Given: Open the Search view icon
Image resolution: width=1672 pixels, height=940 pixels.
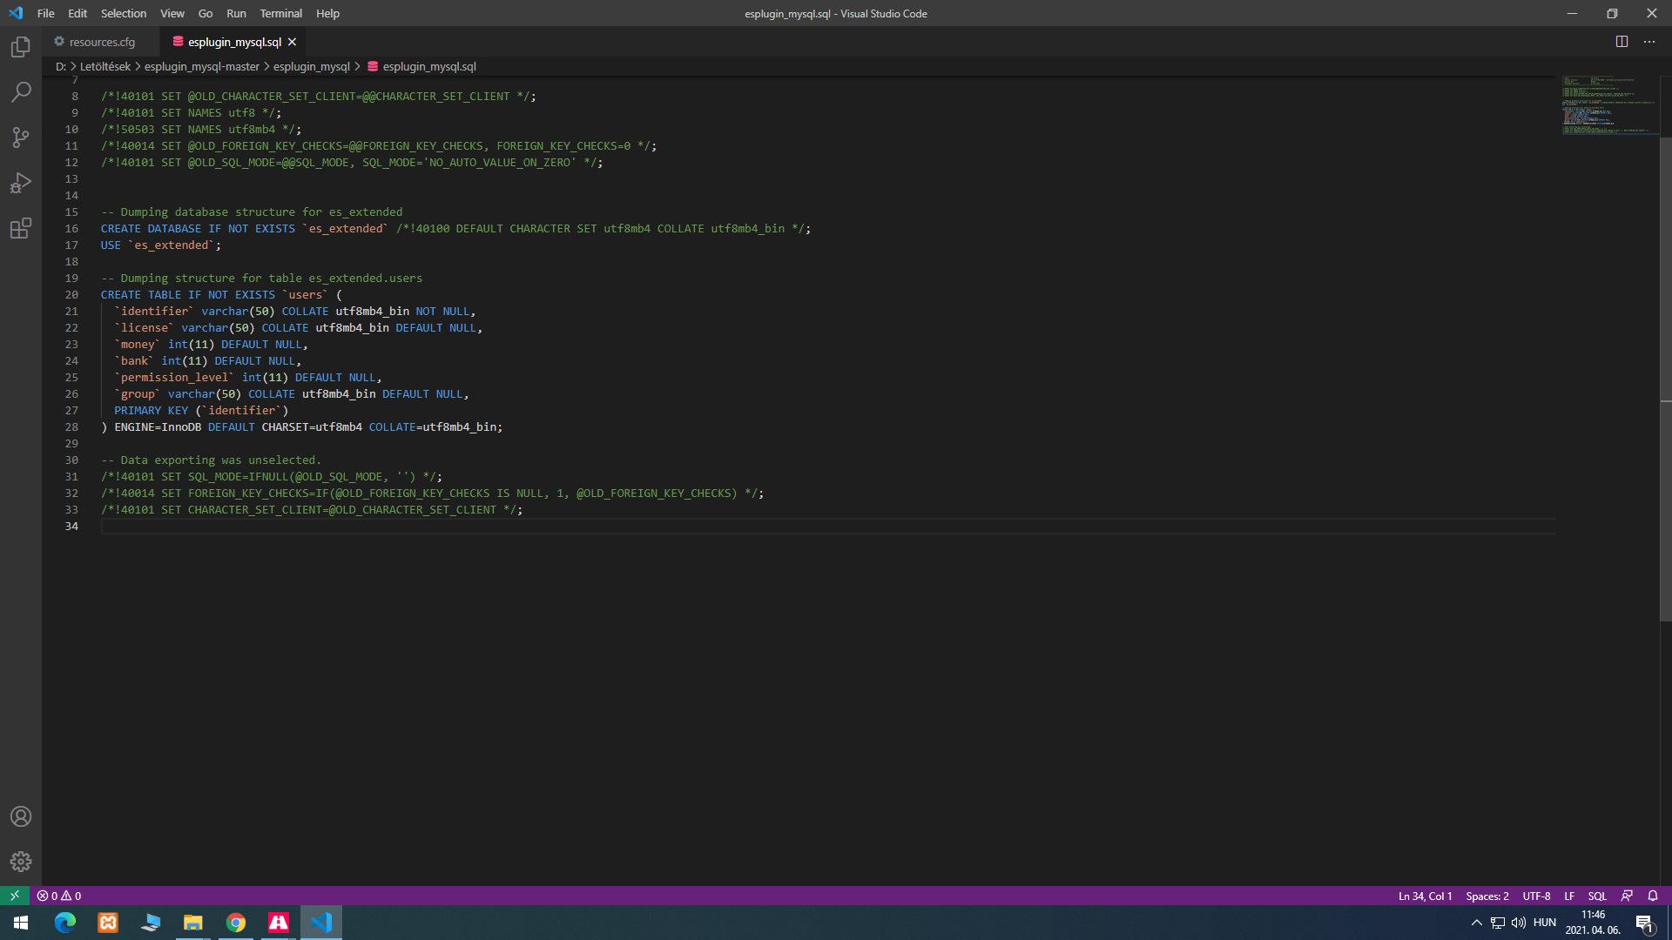Looking at the screenshot, I should [21, 92].
